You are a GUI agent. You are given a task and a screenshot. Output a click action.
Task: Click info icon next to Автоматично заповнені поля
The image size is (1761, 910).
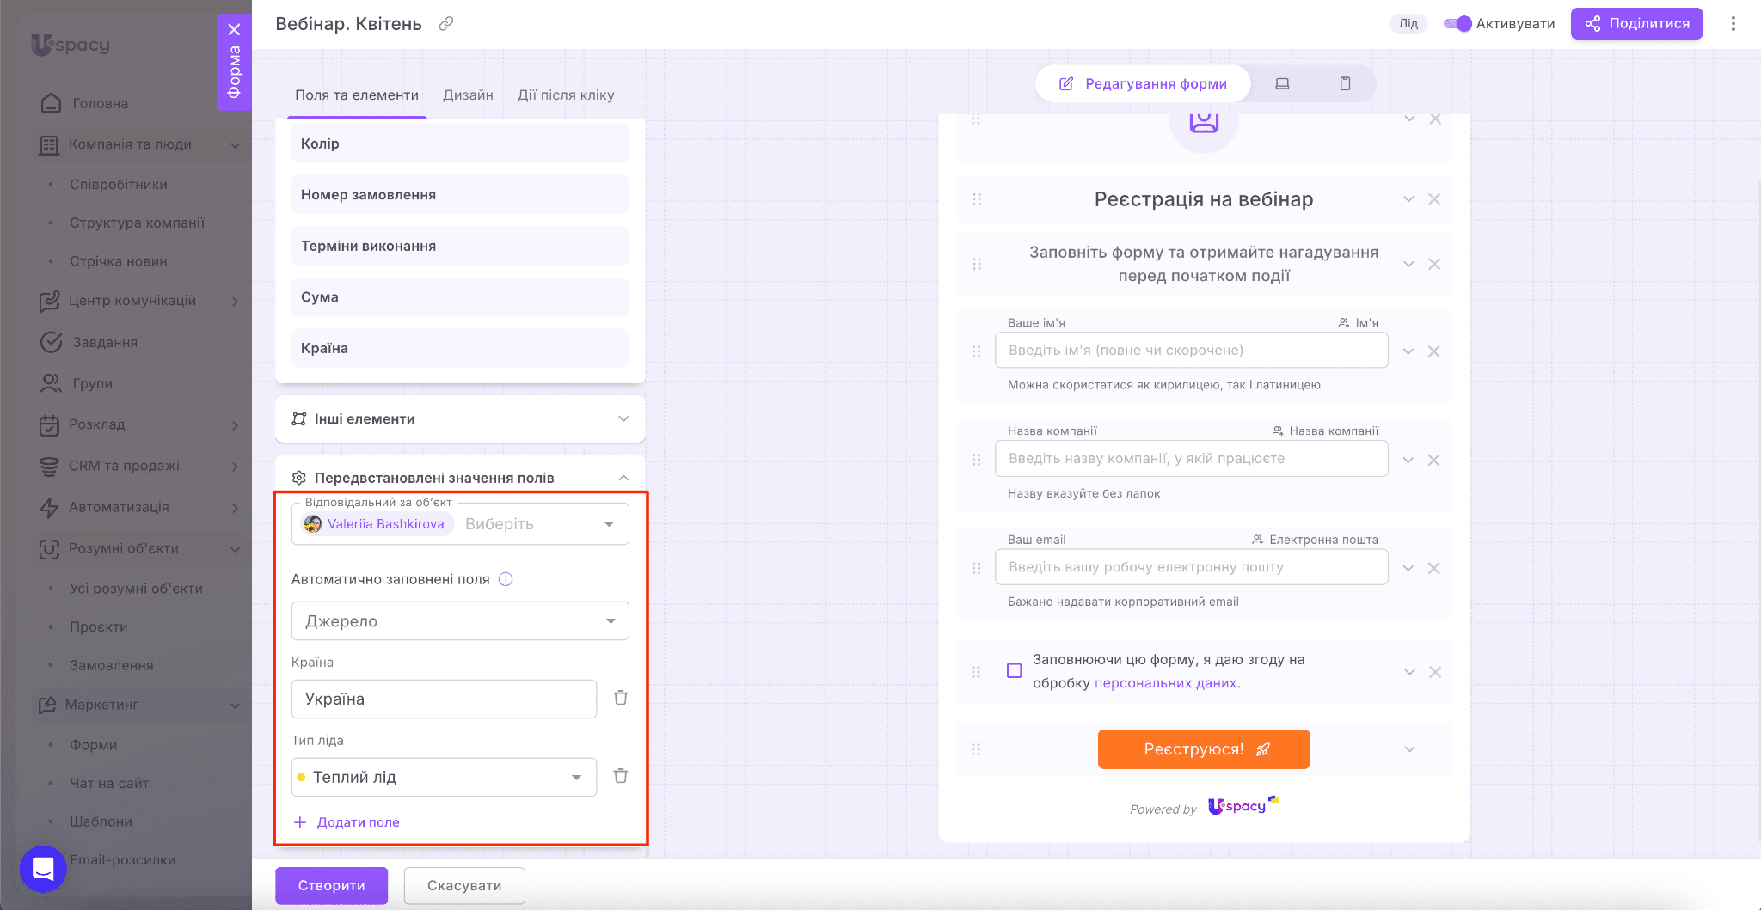tap(506, 579)
